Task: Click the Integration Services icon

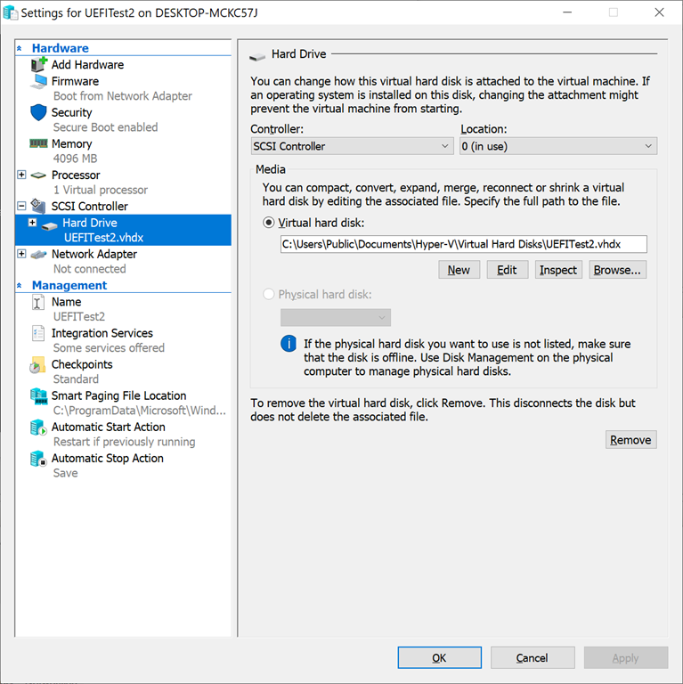Action: pos(38,333)
